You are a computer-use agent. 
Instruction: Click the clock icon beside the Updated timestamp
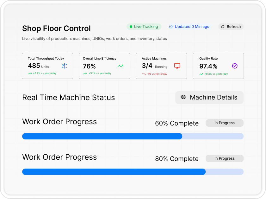tap(171, 27)
